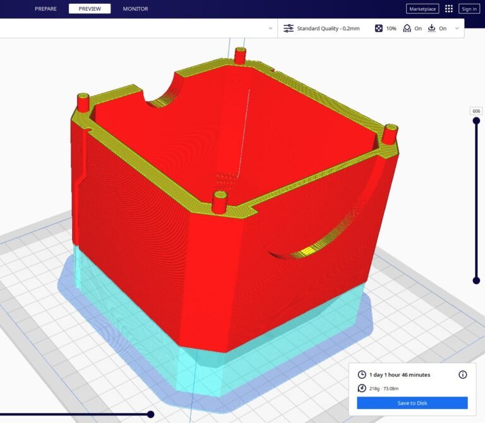Click Standard Quality - 0.2mm profile text
Viewport: 485px width, 423px height.
(x=328, y=28)
